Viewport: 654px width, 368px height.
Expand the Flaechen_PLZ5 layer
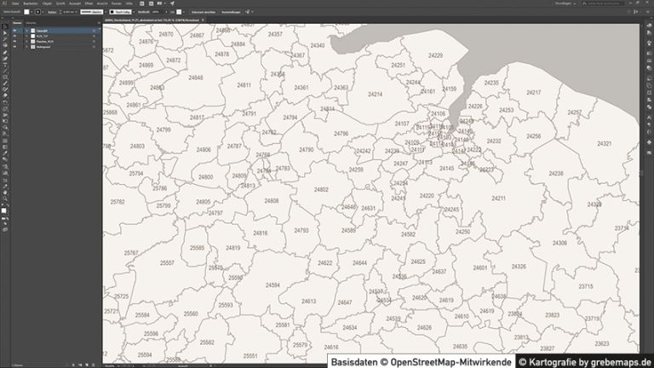pos(25,40)
